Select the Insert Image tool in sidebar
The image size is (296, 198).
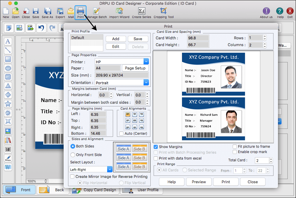(8, 131)
